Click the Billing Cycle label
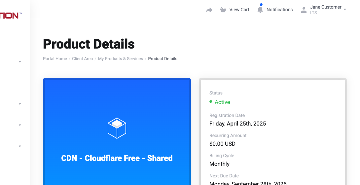 click(222, 156)
